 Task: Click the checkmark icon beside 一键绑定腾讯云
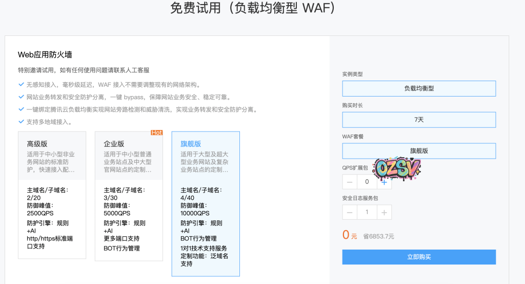(21, 109)
